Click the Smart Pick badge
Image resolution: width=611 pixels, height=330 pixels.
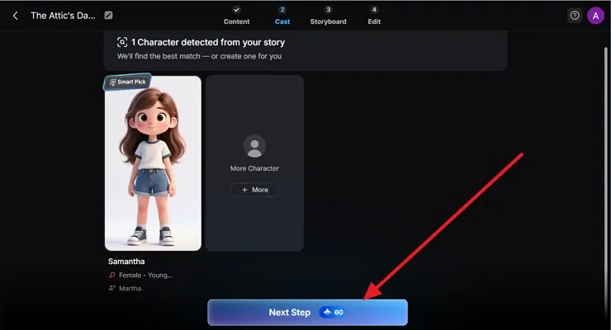(x=127, y=82)
